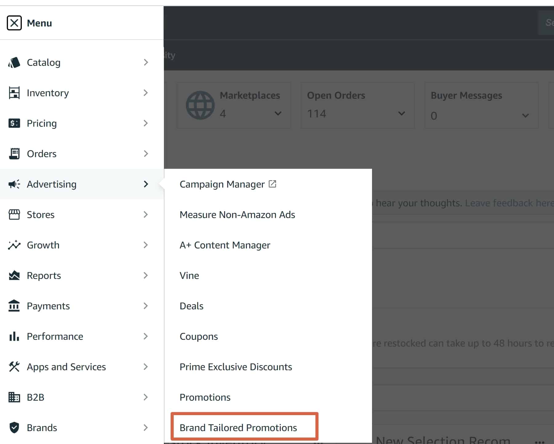Select Measure Non-Amazon Ads
The width and height of the screenshot is (554, 444).
237,215
